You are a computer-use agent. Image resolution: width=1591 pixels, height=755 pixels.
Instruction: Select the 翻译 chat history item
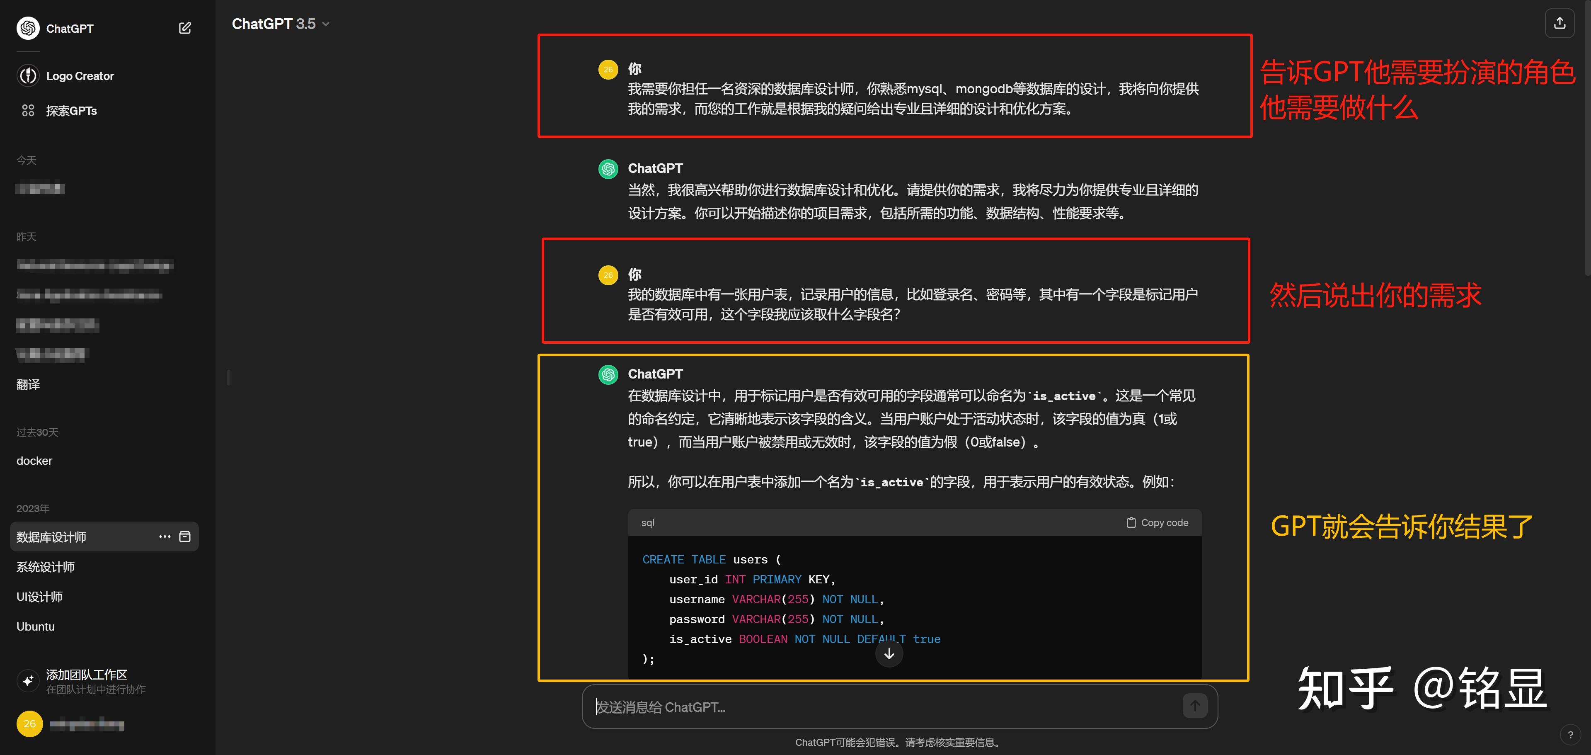pyautogui.click(x=29, y=384)
